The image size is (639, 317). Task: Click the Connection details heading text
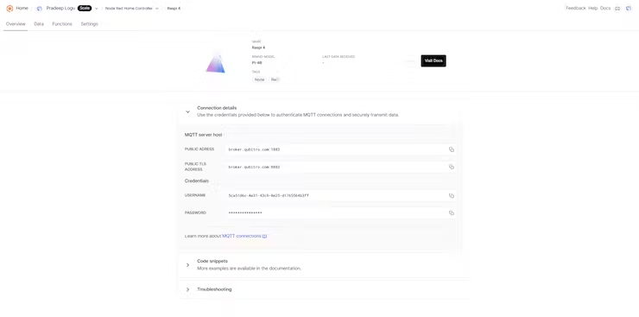[217, 108]
